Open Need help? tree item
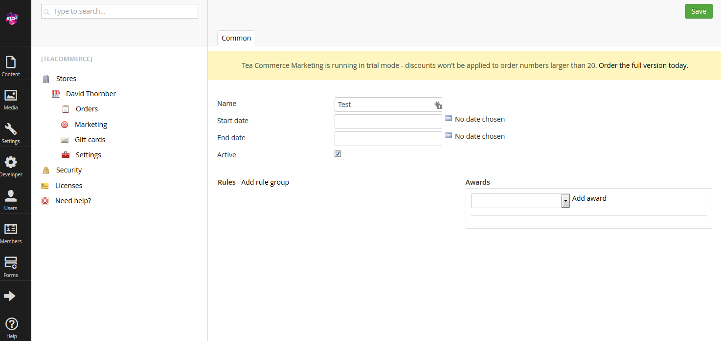Screen dimensions: 721x341 (x=73, y=201)
